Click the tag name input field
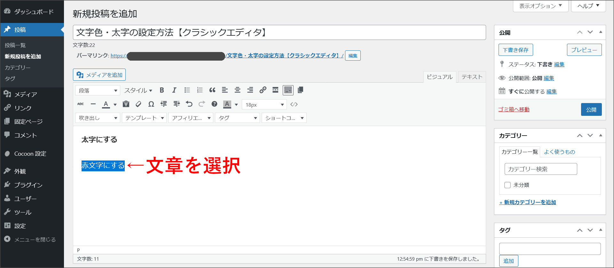This screenshot has width=614, height=268. [550, 249]
